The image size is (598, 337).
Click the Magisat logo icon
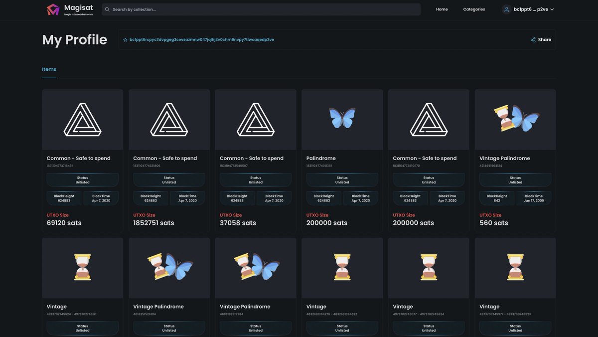[x=53, y=9]
